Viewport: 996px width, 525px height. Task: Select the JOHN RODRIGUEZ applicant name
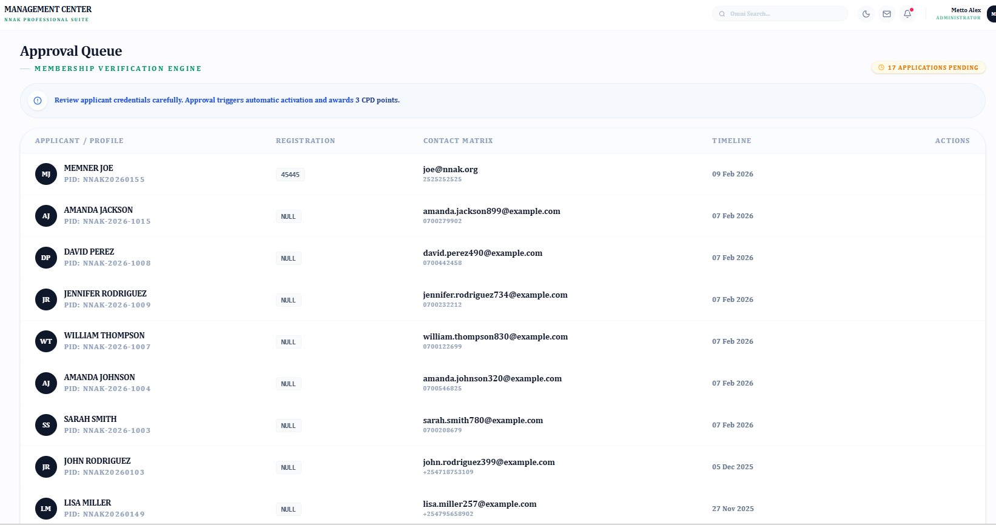[x=98, y=461]
